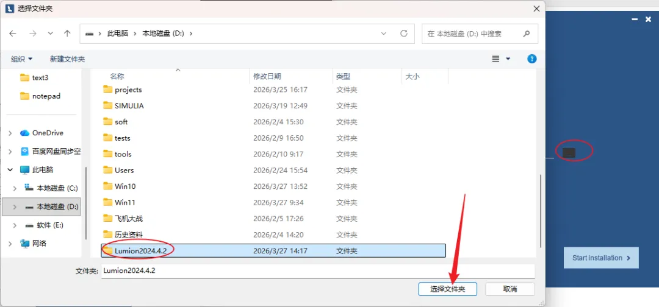Select 软件 (E:) drive in sidebar
The width and height of the screenshot is (659, 307).
[x=50, y=225]
